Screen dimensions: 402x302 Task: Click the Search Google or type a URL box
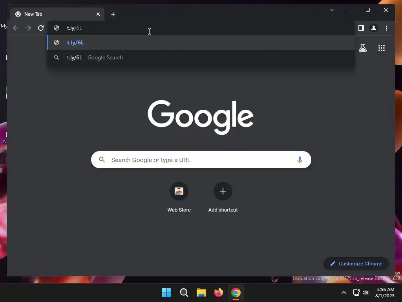click(x=201, y=160)
